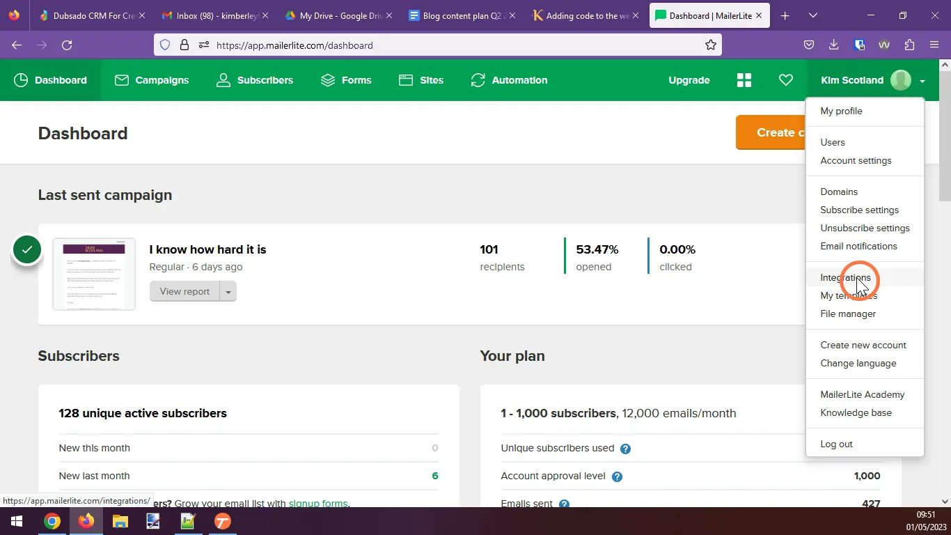The height and width of the screenshot is (535, 951).
Task: Open the Forms nav item
Action: pyautogui.click(x=346, y=80)
